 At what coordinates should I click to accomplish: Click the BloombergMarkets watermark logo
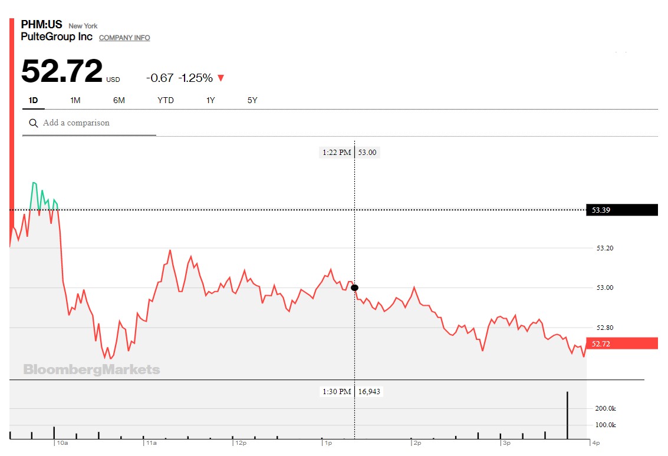tap(91, 369)
